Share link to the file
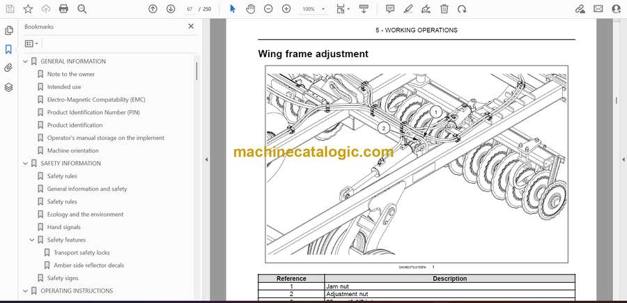This screenshot has height=303, width=627. coord(580,9)
